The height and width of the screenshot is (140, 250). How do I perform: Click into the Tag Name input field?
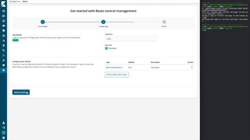(131, 39)
